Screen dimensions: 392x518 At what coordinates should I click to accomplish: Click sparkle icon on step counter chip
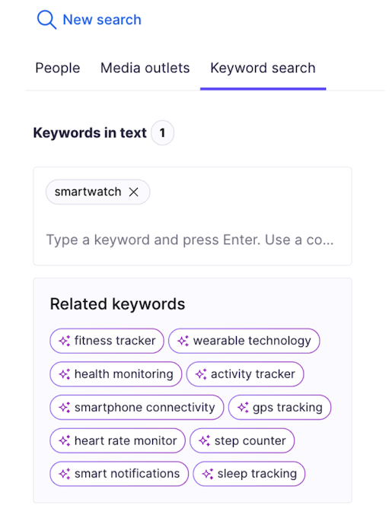[x=204, y=440]
